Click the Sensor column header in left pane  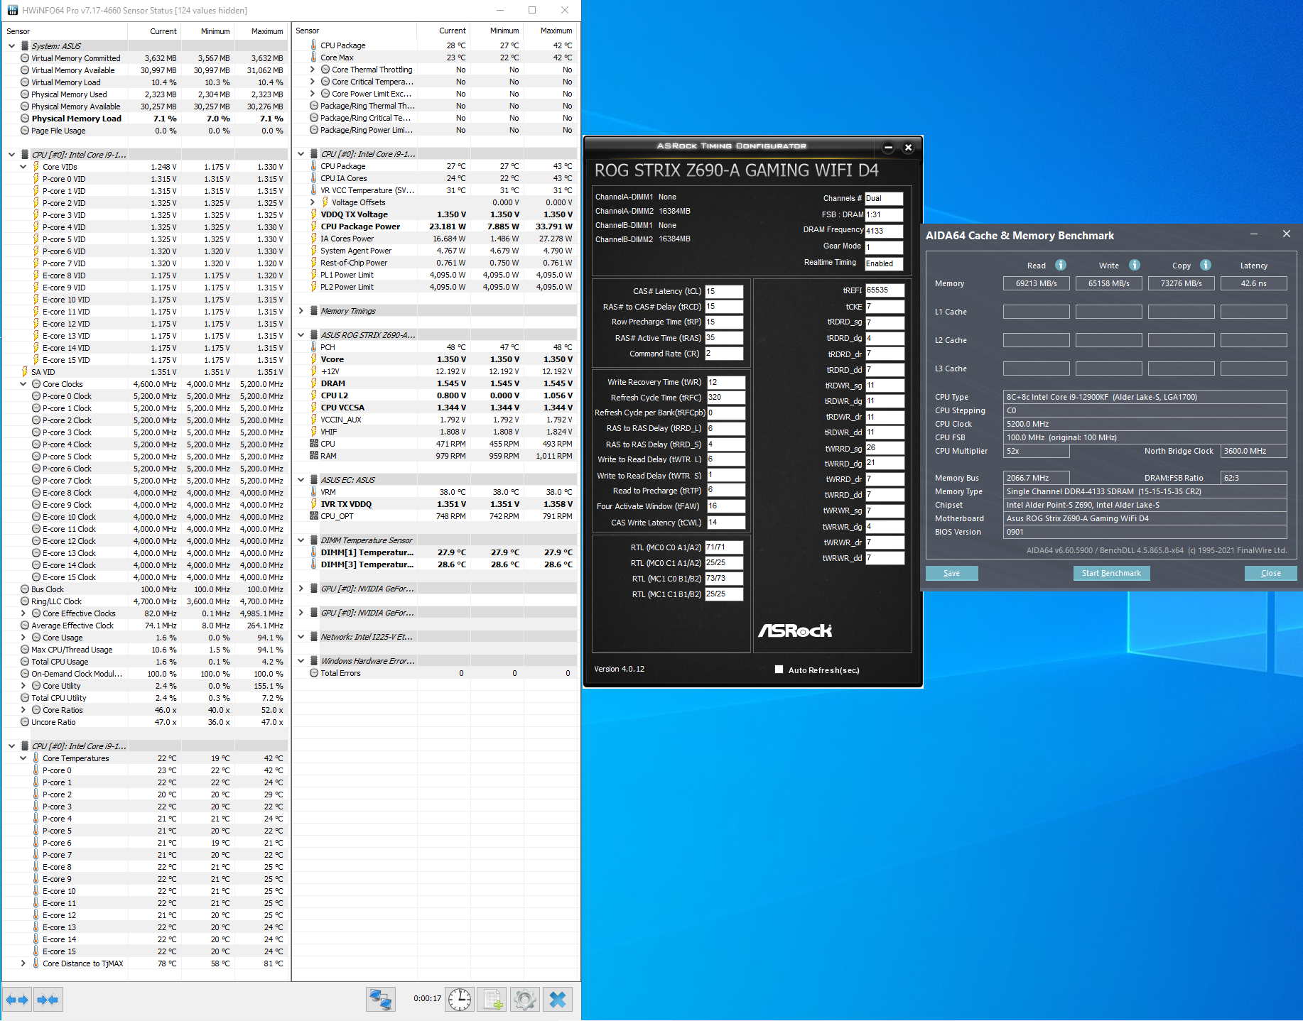(x=65, y=31)
